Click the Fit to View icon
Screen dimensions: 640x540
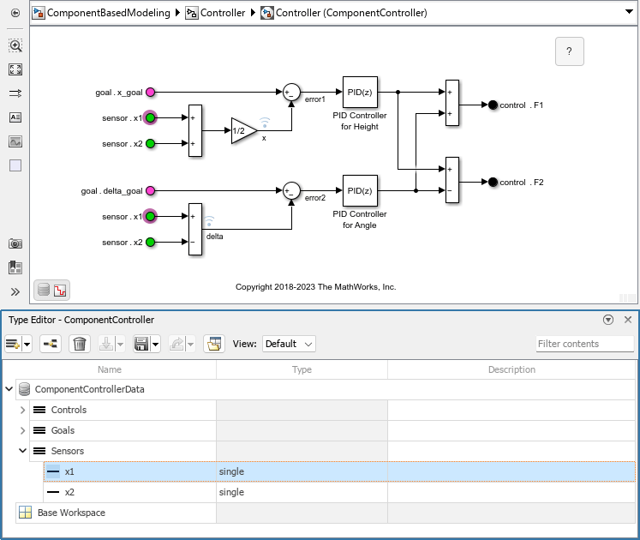15,69
